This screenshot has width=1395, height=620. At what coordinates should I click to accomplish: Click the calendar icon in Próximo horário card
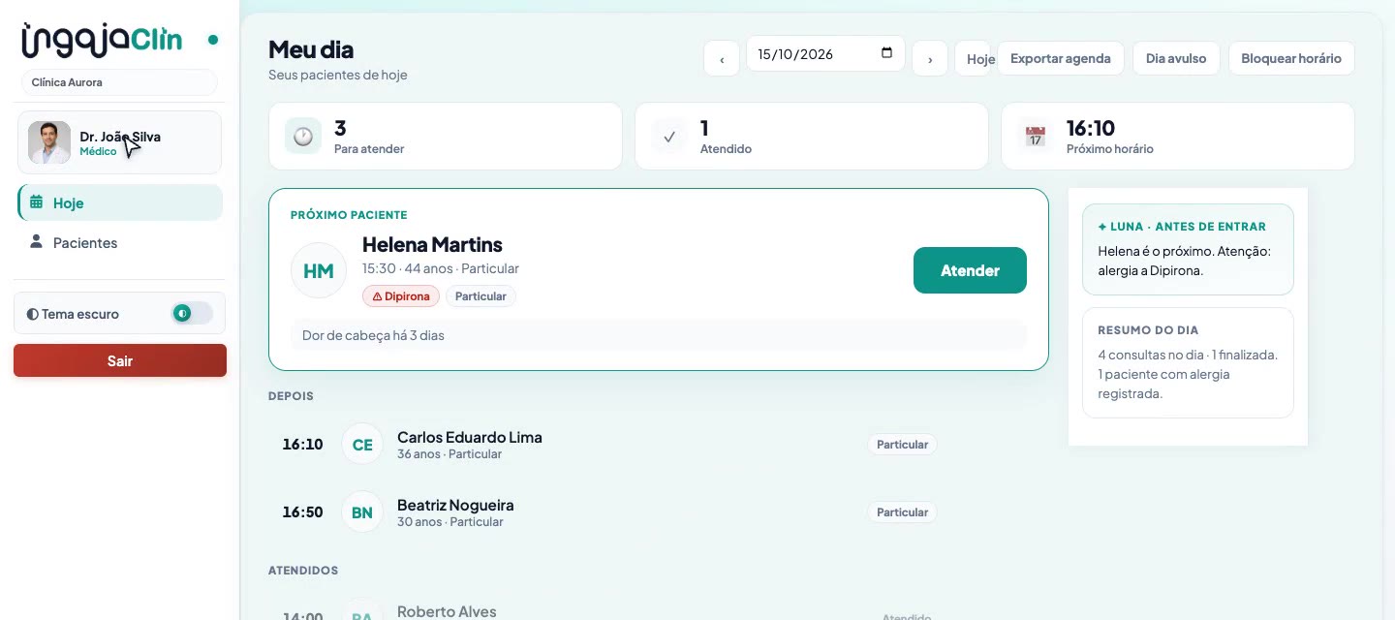pyautogui.click(x=1036, y=137)
